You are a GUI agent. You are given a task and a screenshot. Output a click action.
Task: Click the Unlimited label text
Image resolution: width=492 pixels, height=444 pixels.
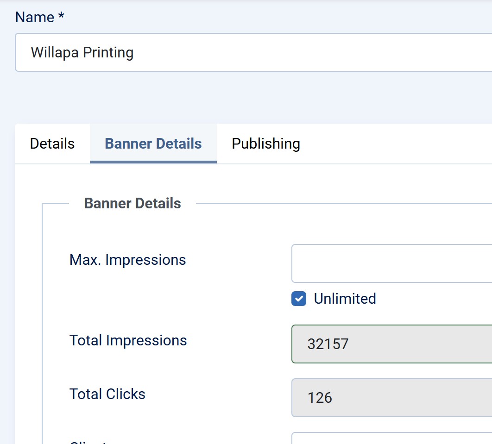tap(345, 299)
